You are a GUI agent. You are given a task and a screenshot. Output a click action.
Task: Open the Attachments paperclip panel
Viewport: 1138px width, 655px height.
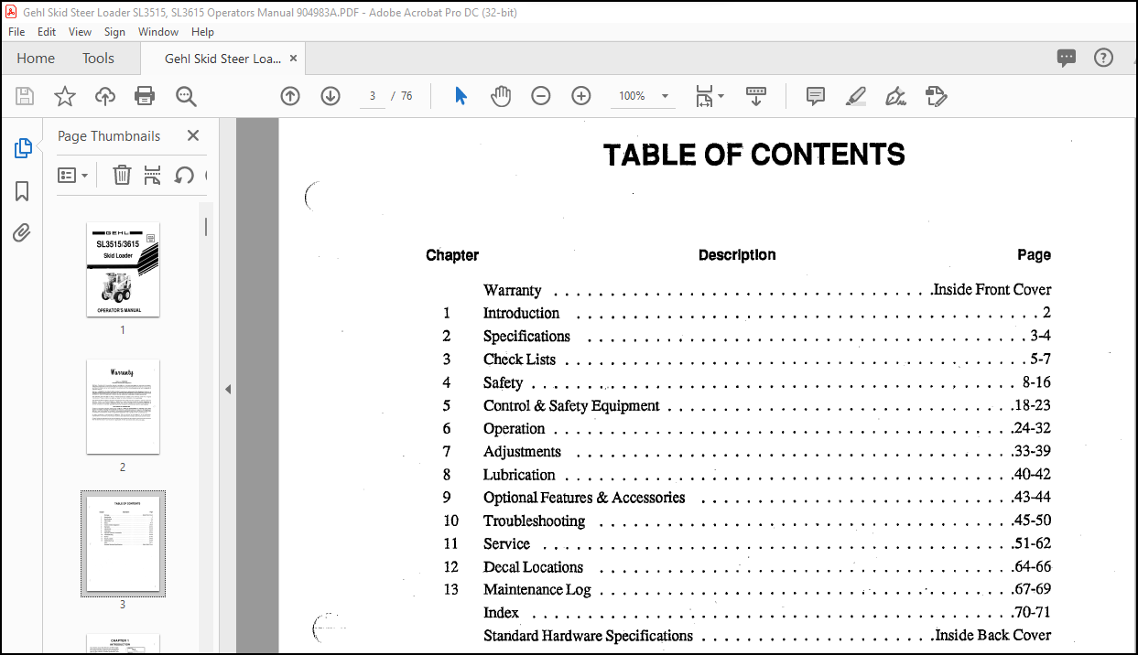pos(23,233)
